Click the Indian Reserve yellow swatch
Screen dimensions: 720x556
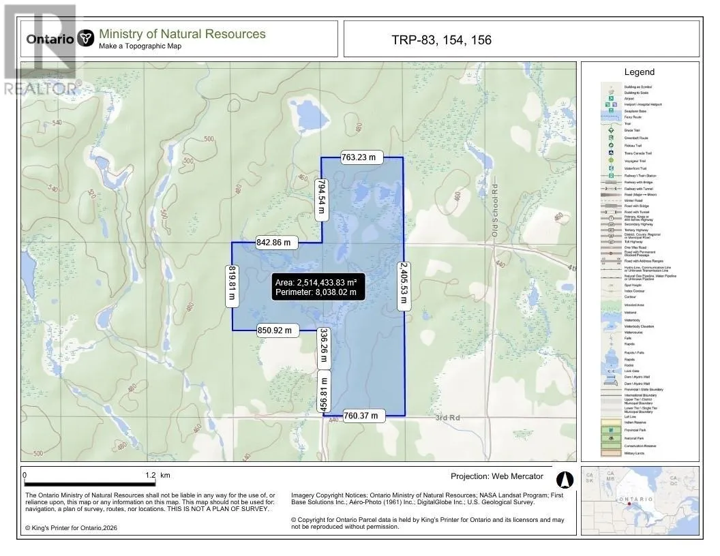point(611,422)
